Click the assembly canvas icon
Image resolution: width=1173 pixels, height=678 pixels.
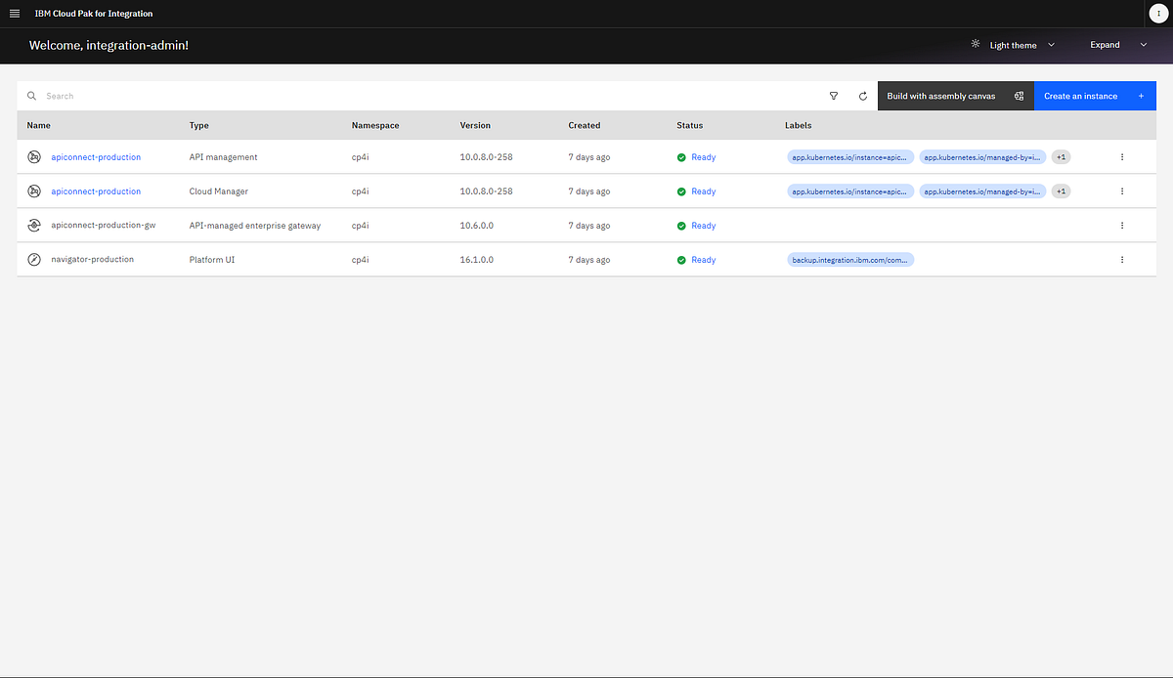1019,96
